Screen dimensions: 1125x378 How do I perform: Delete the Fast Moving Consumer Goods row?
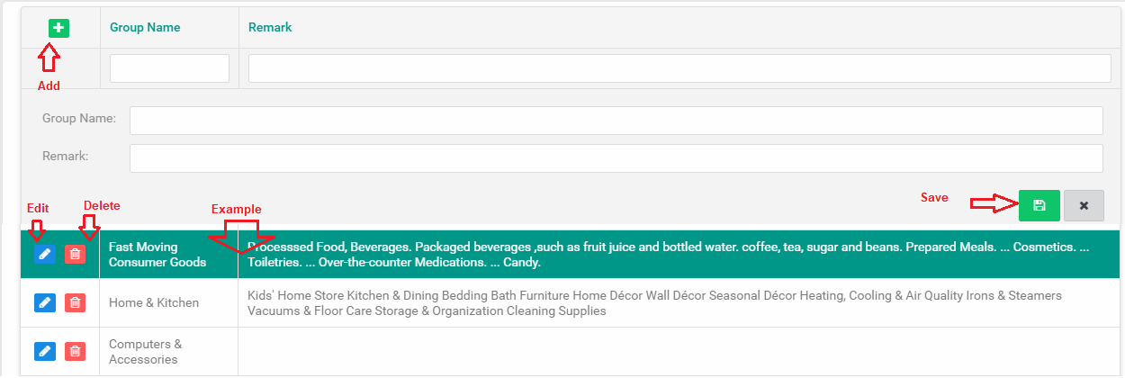point(75,255)
